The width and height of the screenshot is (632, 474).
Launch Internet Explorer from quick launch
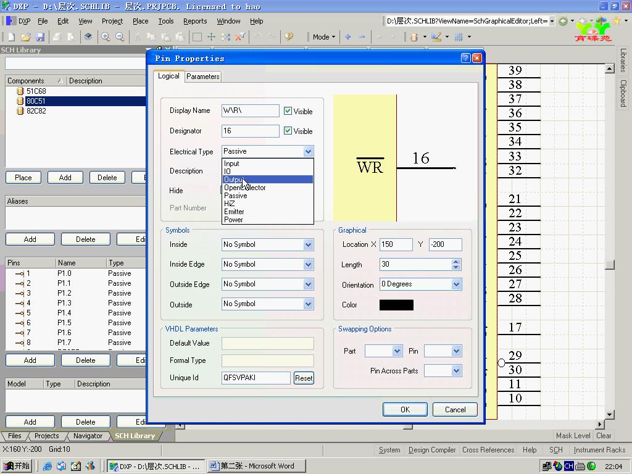tap(48, 466)
